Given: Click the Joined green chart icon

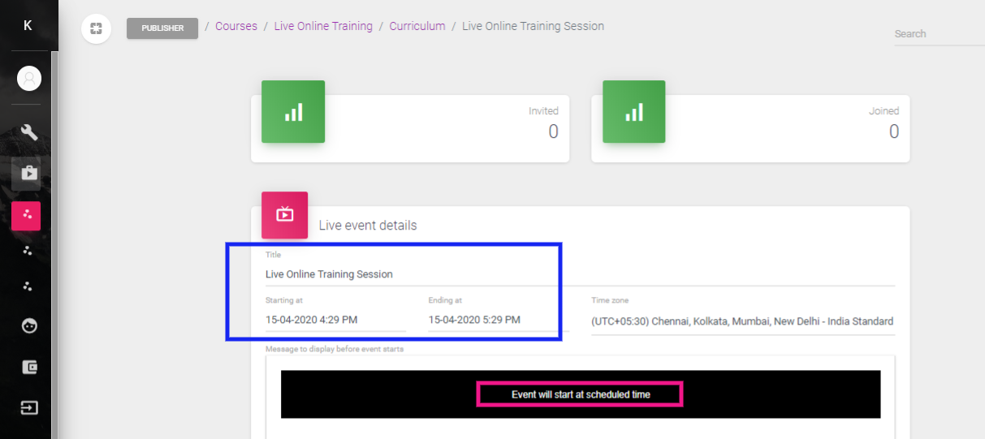Looking at the screenshot, I should point(634,112).
